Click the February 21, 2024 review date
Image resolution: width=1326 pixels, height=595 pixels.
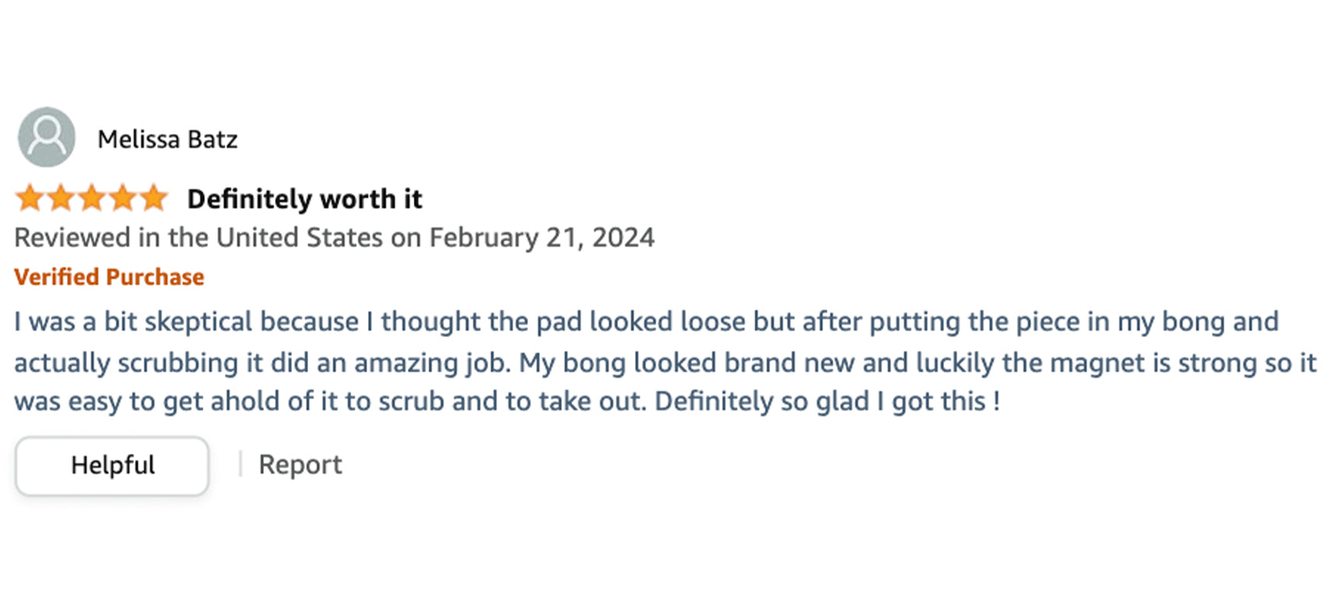542,237
